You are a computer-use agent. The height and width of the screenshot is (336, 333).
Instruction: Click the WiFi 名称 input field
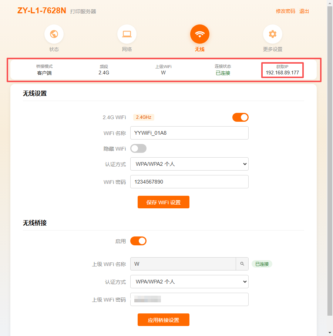(x=189, y=133)
